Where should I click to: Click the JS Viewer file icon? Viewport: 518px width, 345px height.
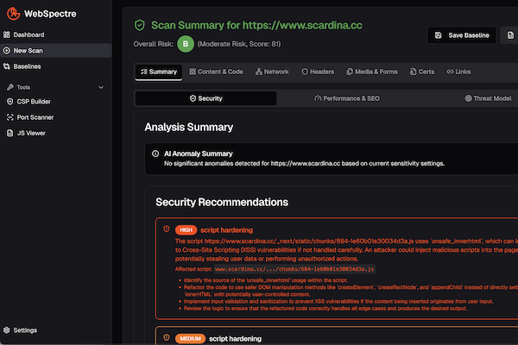click(x=10, y=133)
